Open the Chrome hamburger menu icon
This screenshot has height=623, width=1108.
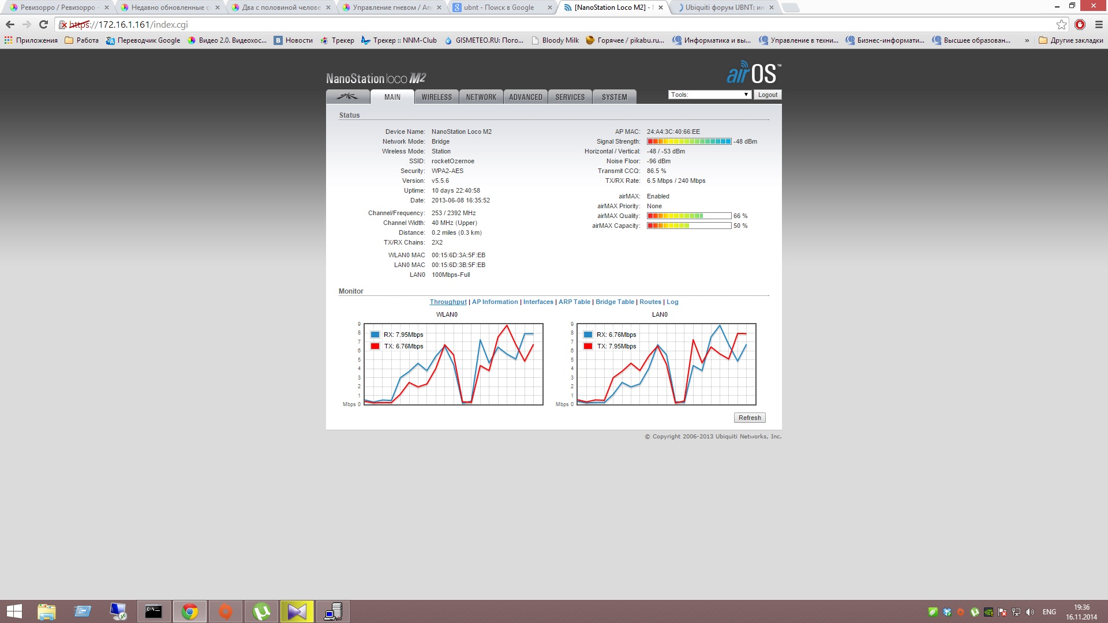(x=1099, y=24)
